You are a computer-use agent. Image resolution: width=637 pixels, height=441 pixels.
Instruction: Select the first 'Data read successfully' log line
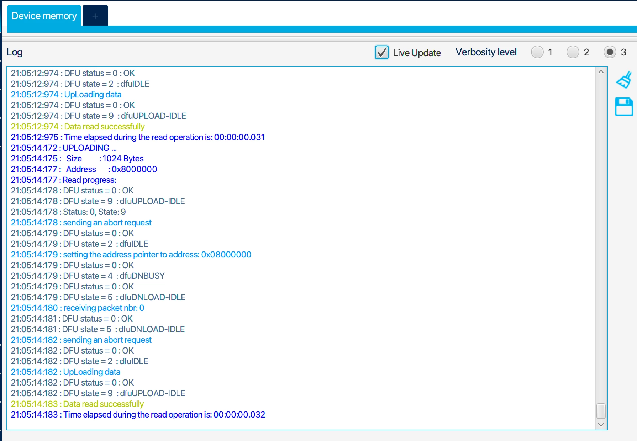pyautogui.click(x=78, y=127)
